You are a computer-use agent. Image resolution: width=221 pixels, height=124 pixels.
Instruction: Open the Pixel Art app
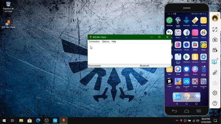click(x=203, y=33)
